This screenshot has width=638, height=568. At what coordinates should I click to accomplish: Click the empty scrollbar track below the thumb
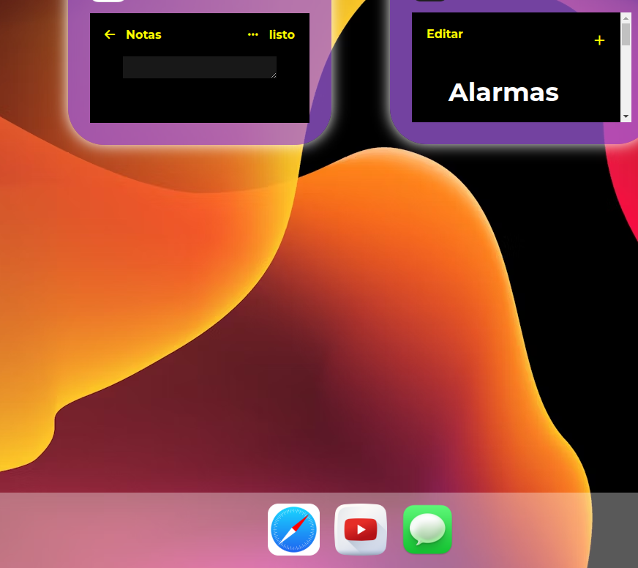[626, 81]
